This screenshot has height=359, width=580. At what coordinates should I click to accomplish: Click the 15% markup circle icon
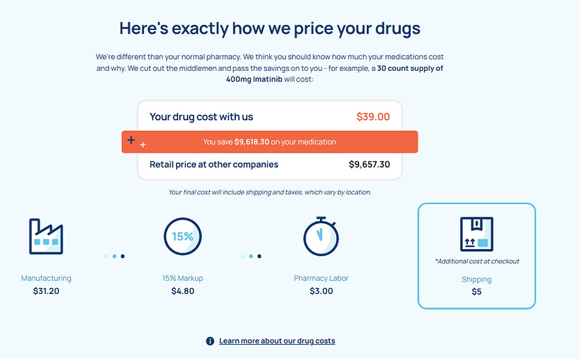(182, 236)
